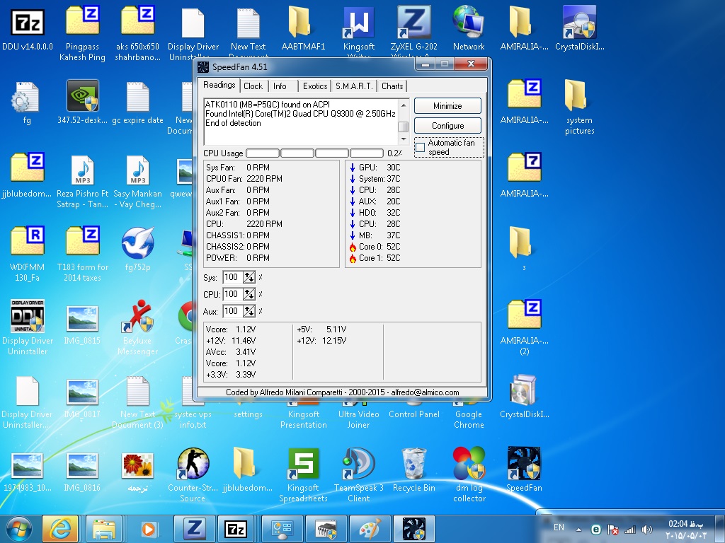Click the Aux speed percentage field

(x=233, y=311)
